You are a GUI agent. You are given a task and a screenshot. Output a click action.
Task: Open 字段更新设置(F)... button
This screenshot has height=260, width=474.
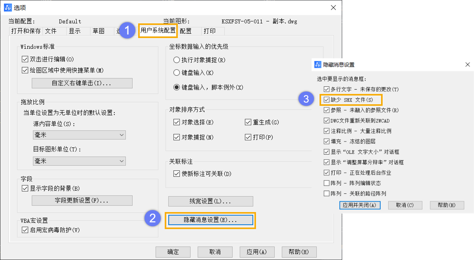point(82,200)
